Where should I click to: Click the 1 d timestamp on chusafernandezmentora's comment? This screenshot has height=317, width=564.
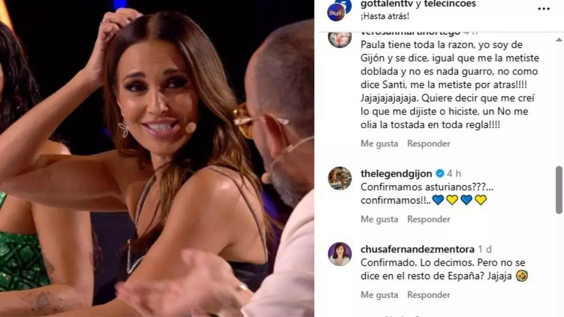click(485, 249)
